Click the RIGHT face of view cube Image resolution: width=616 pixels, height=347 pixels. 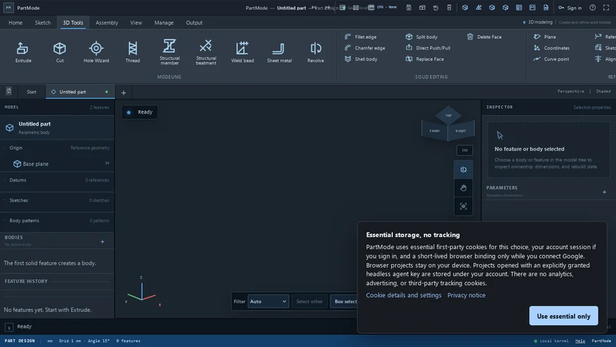pyautogui.click(x=461, y=130)
